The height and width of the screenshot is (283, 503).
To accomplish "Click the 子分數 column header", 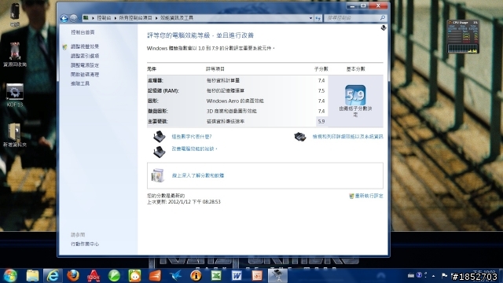I will [x=321, y=69].
